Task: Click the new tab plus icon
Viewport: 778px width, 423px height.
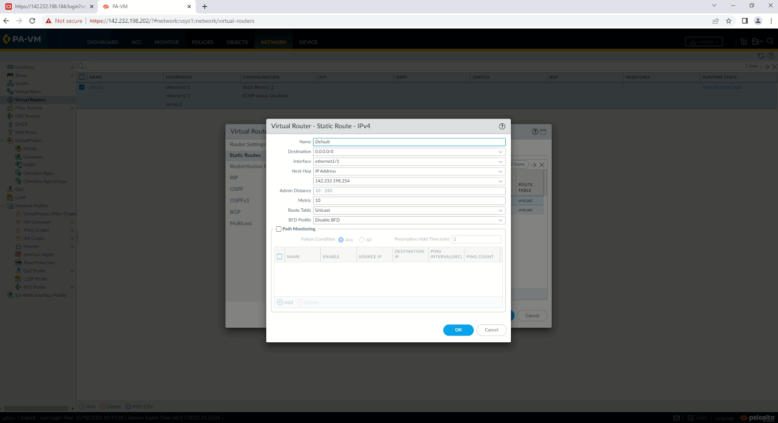Action: 205,7
